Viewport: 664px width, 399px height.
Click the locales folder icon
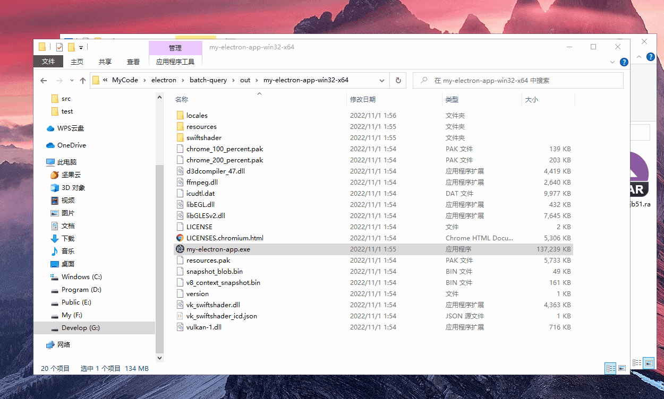point(180,115)
